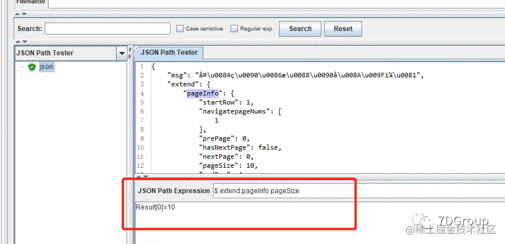Open the JSON Path Tester renderer dropdown
Viewport: 505px width, 244px height.
click(122, 53)
